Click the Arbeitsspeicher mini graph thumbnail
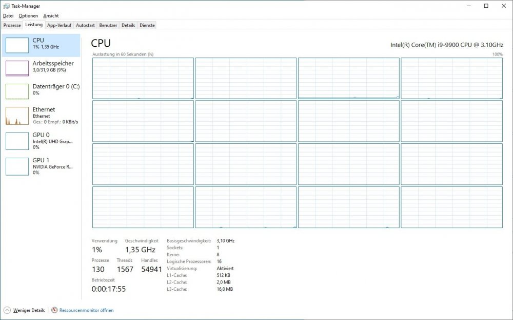This screenshot has height=320, width=513. pos(17,68)
